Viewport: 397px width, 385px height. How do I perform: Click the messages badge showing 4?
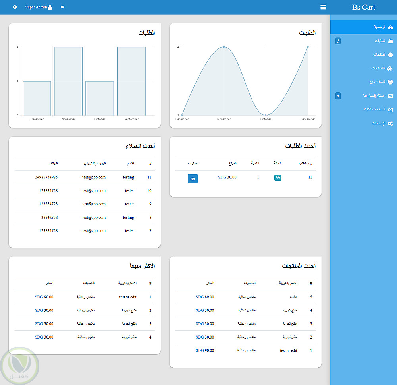coord(338,96)
